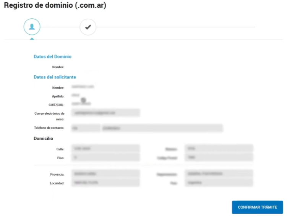The image size is (288, 218).
Task: Click the user profile step icon
Action: (x=32, y=27)
